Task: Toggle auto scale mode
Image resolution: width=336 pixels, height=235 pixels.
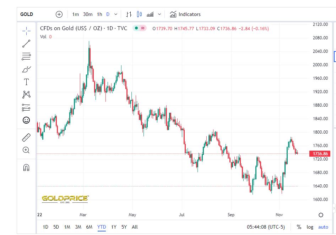Action: [323, 227]
